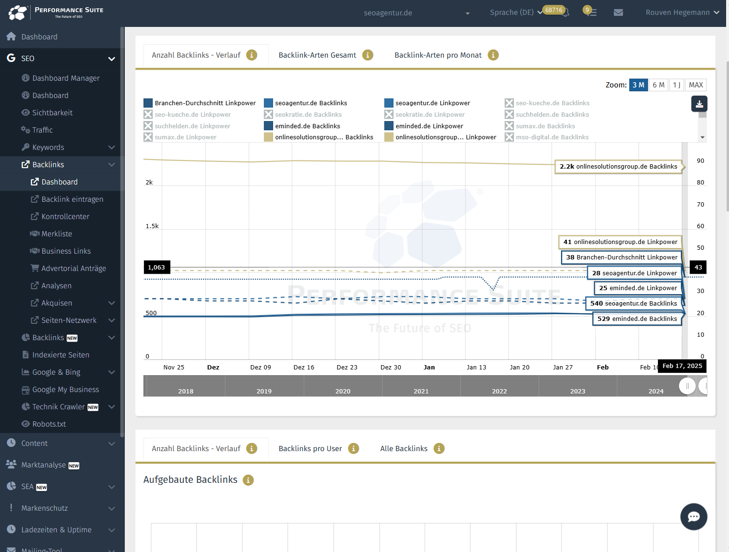Image resolution: width=729 pixels, height=552 pixels.
Task: Download the backlinks chart
Action: 699,104
